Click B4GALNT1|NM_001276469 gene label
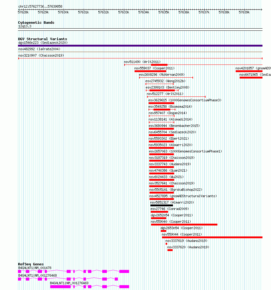 click(x=69, y=283)
